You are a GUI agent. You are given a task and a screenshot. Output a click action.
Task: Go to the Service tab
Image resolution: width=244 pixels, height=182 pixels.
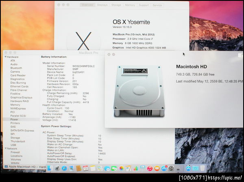[157, 5]
